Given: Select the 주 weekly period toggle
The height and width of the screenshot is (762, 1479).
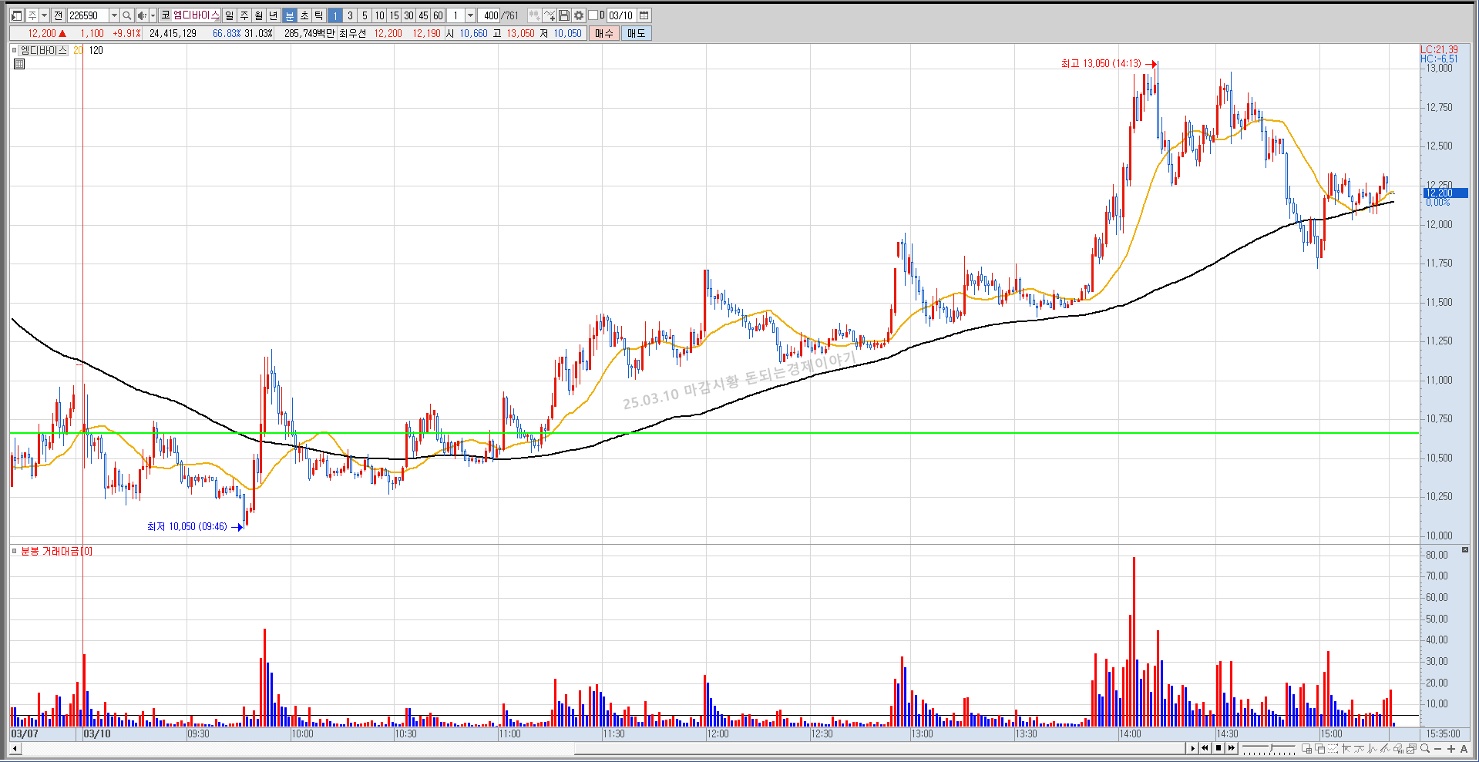Looking at the screenshot, I should click(244, 15).
